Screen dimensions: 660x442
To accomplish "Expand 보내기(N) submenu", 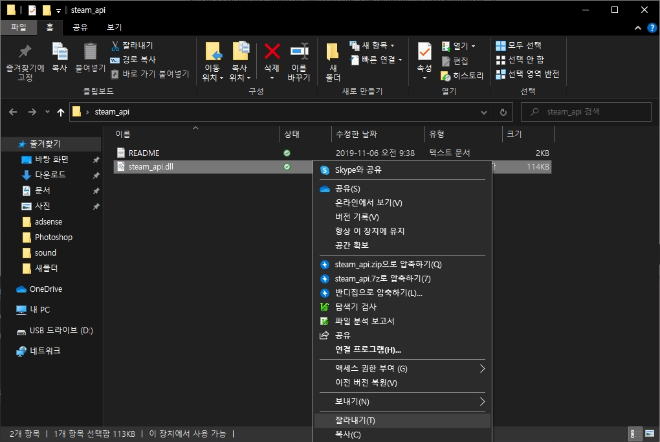I will tap(402, 402).
